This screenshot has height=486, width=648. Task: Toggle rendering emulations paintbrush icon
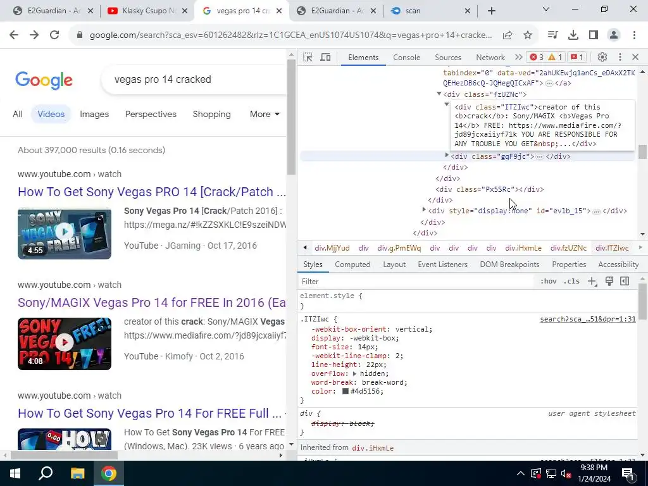(609, 282)
